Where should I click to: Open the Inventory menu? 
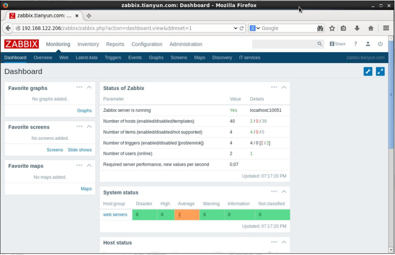tap(88, 44)
